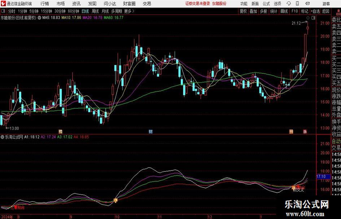Open the 资讯 menu
The image size is (341, 219).
76,4
